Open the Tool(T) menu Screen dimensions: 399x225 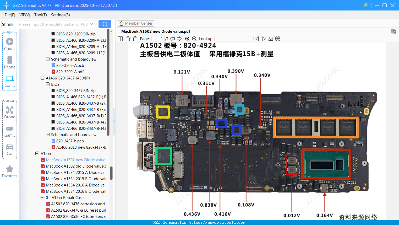pyautogui.click(x=41, y=15)
